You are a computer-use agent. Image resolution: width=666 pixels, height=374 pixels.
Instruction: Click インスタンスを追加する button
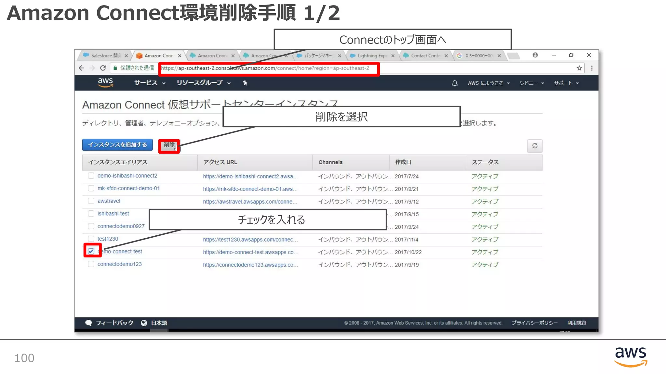coord(117,144)
